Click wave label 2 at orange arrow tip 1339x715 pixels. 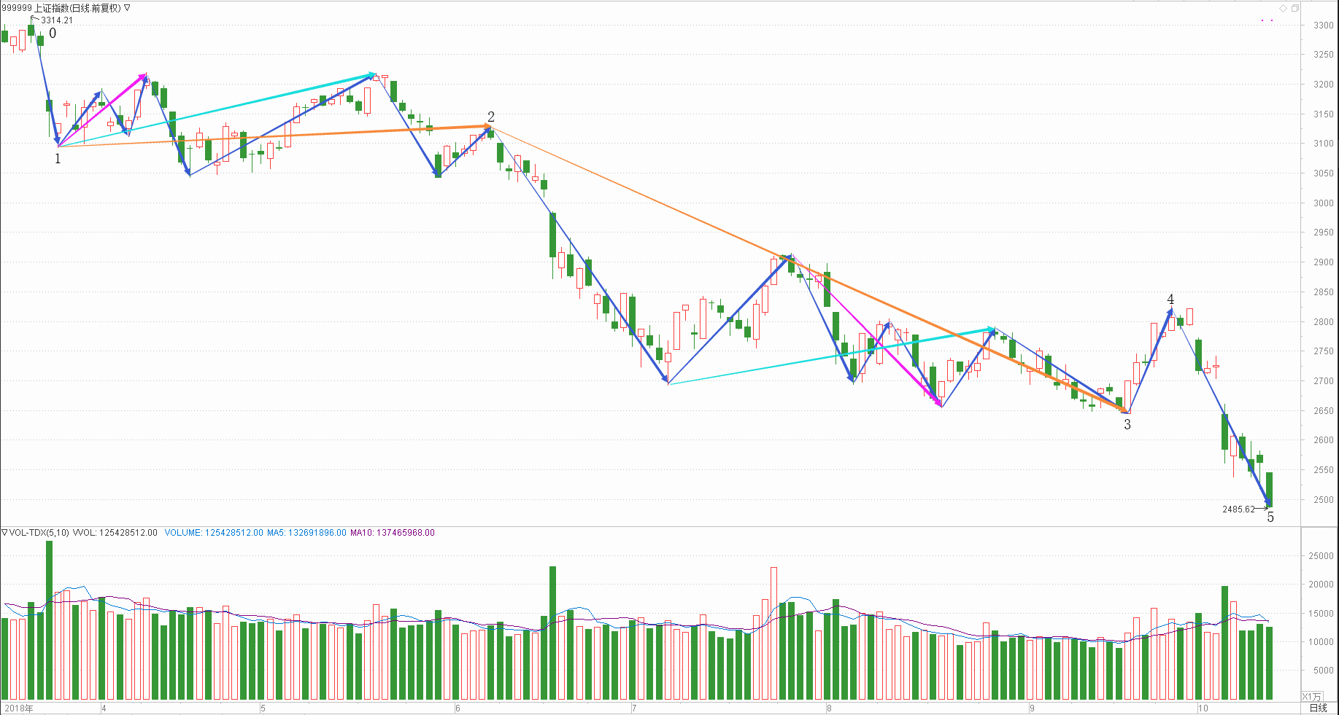pyautogui.click(x=491, y=117)
